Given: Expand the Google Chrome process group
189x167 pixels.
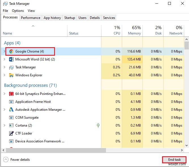Looking at the screenshot, I should 4,51.
